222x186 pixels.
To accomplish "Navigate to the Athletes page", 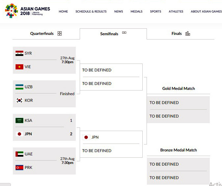I will click(x=176, y=12).
